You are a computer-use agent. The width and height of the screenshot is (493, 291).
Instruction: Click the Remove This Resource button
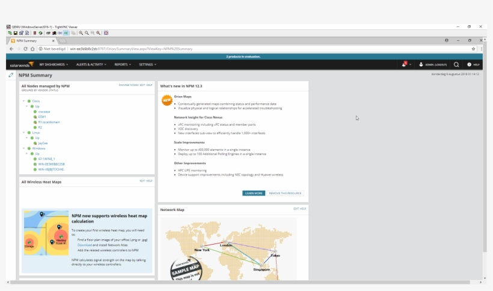click(x=285, y=193)
